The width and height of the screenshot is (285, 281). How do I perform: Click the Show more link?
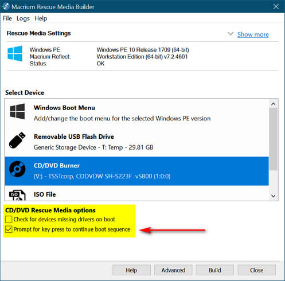(x=253, y=34)
